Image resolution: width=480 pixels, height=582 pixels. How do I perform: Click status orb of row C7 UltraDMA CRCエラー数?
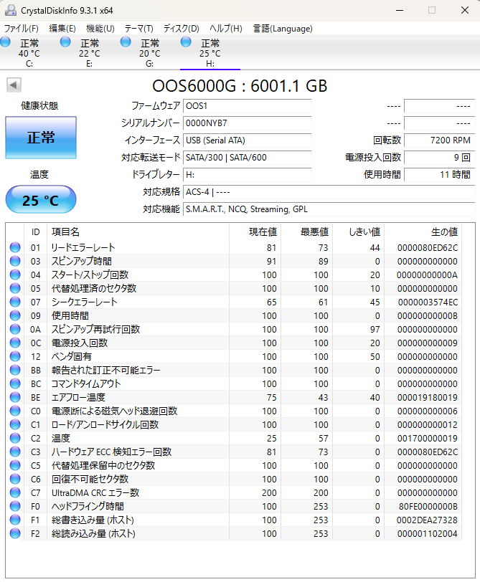[15, 492]
